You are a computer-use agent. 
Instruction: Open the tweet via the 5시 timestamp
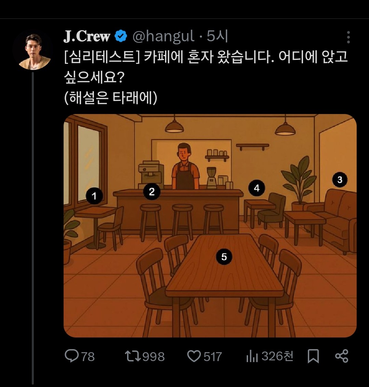tap(218, 36)
